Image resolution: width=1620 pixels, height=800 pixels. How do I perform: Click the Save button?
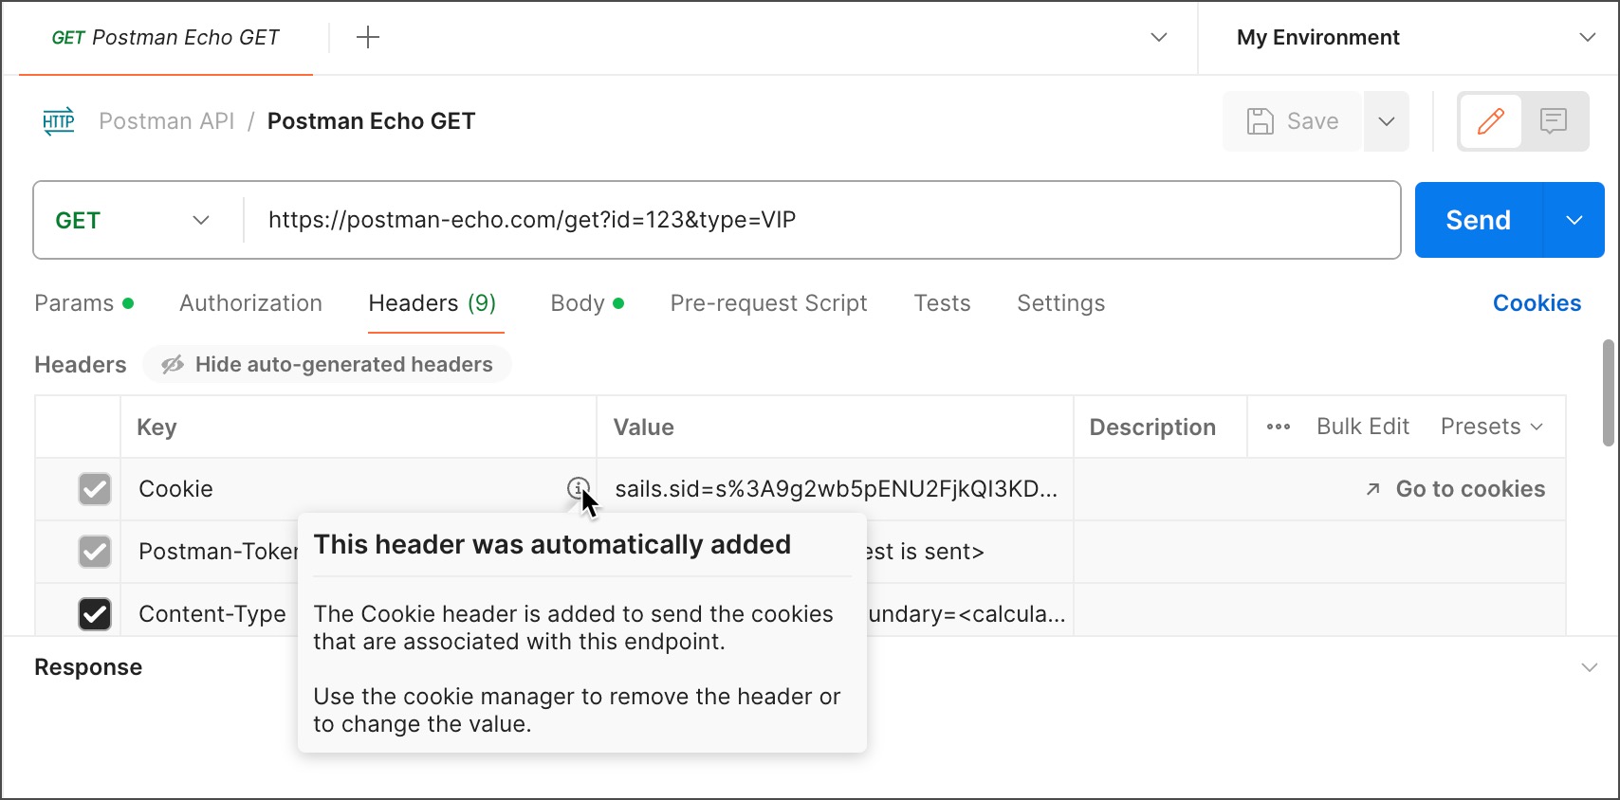pyautogui.click(x=1292, y=121)
